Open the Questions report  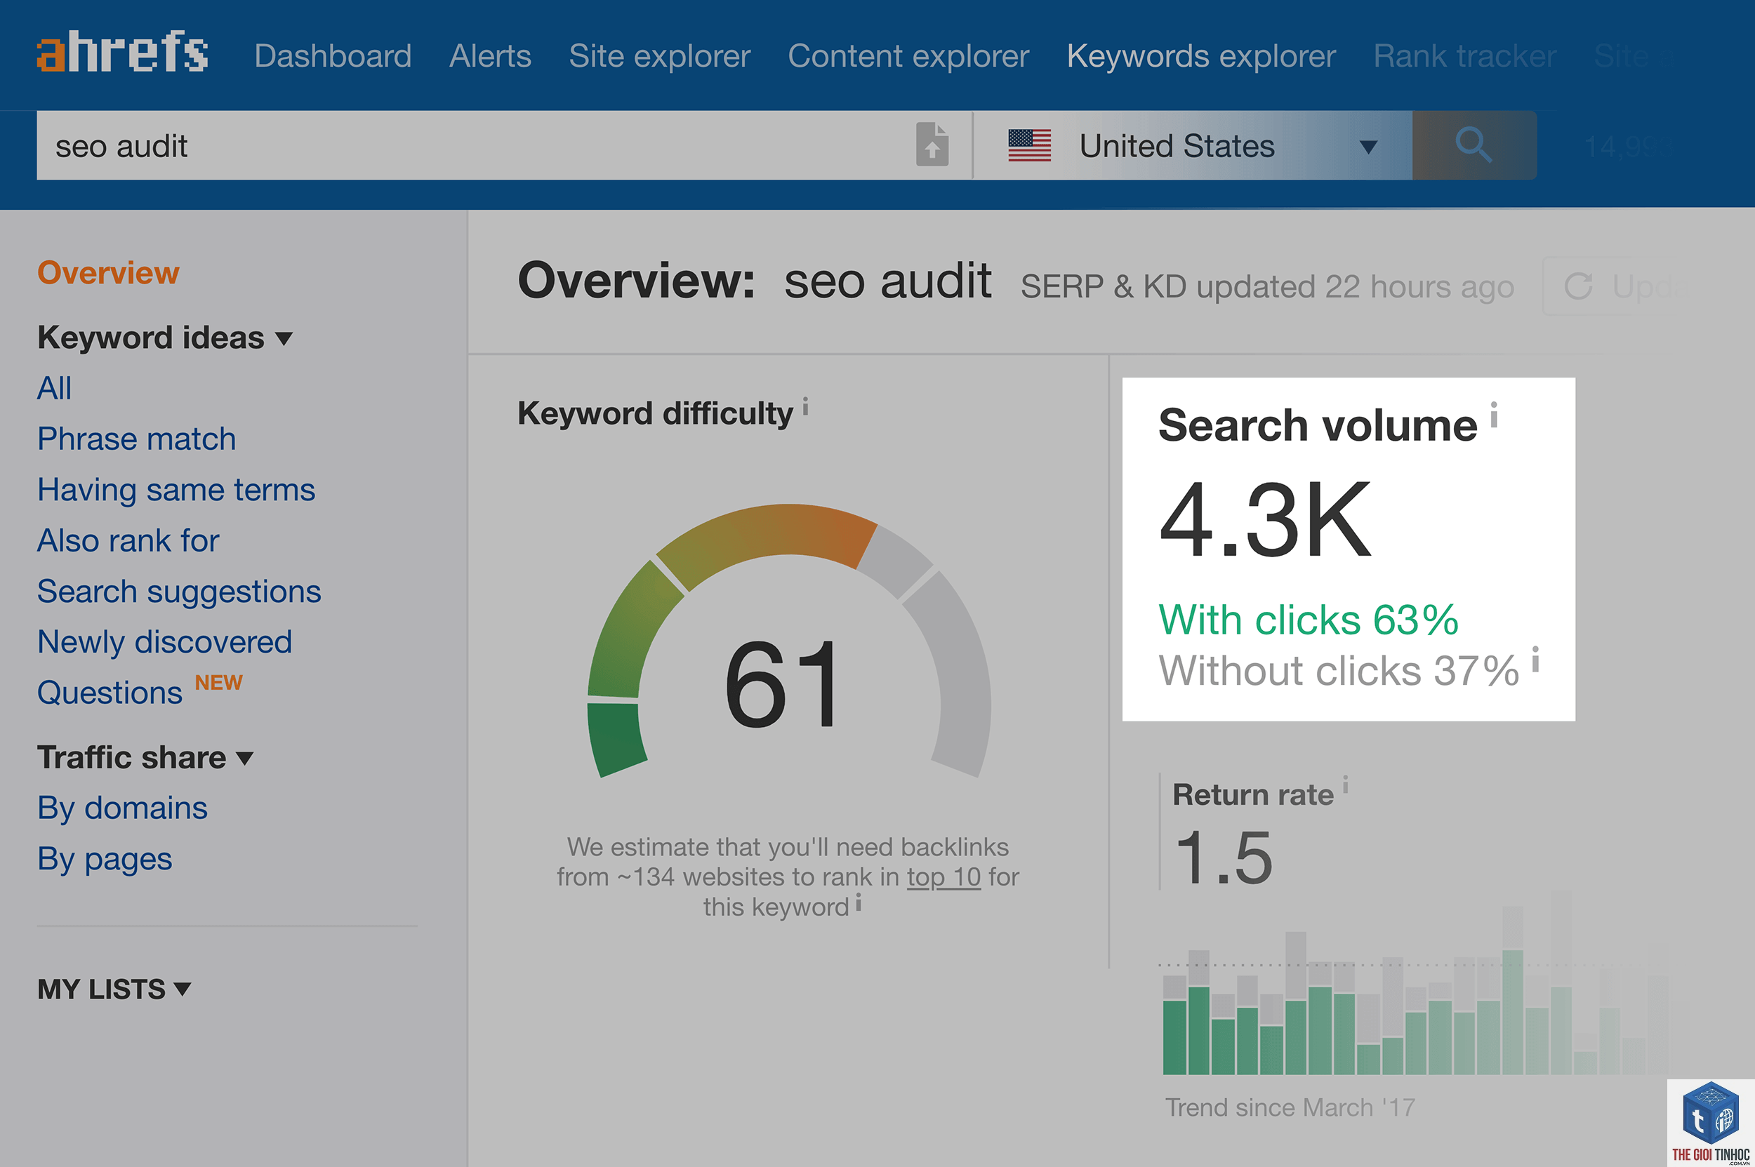tap(110, 693)
